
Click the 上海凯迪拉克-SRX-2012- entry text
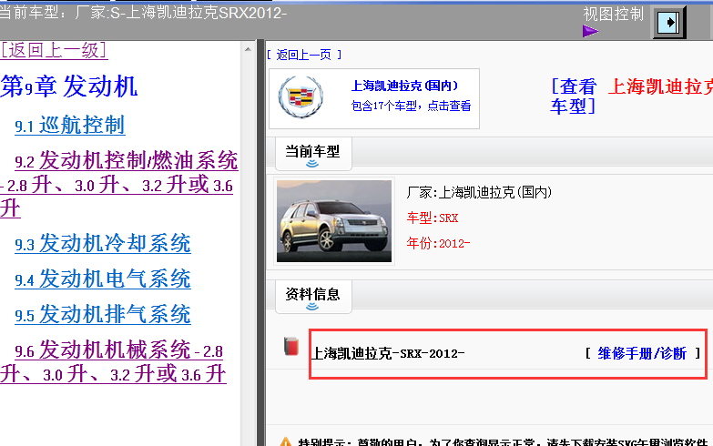pyautogui.click(x=388, y=353)
